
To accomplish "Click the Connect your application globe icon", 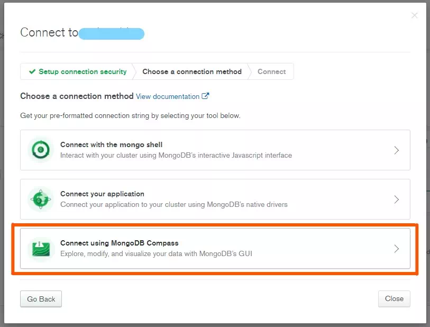I will point(41,199).
